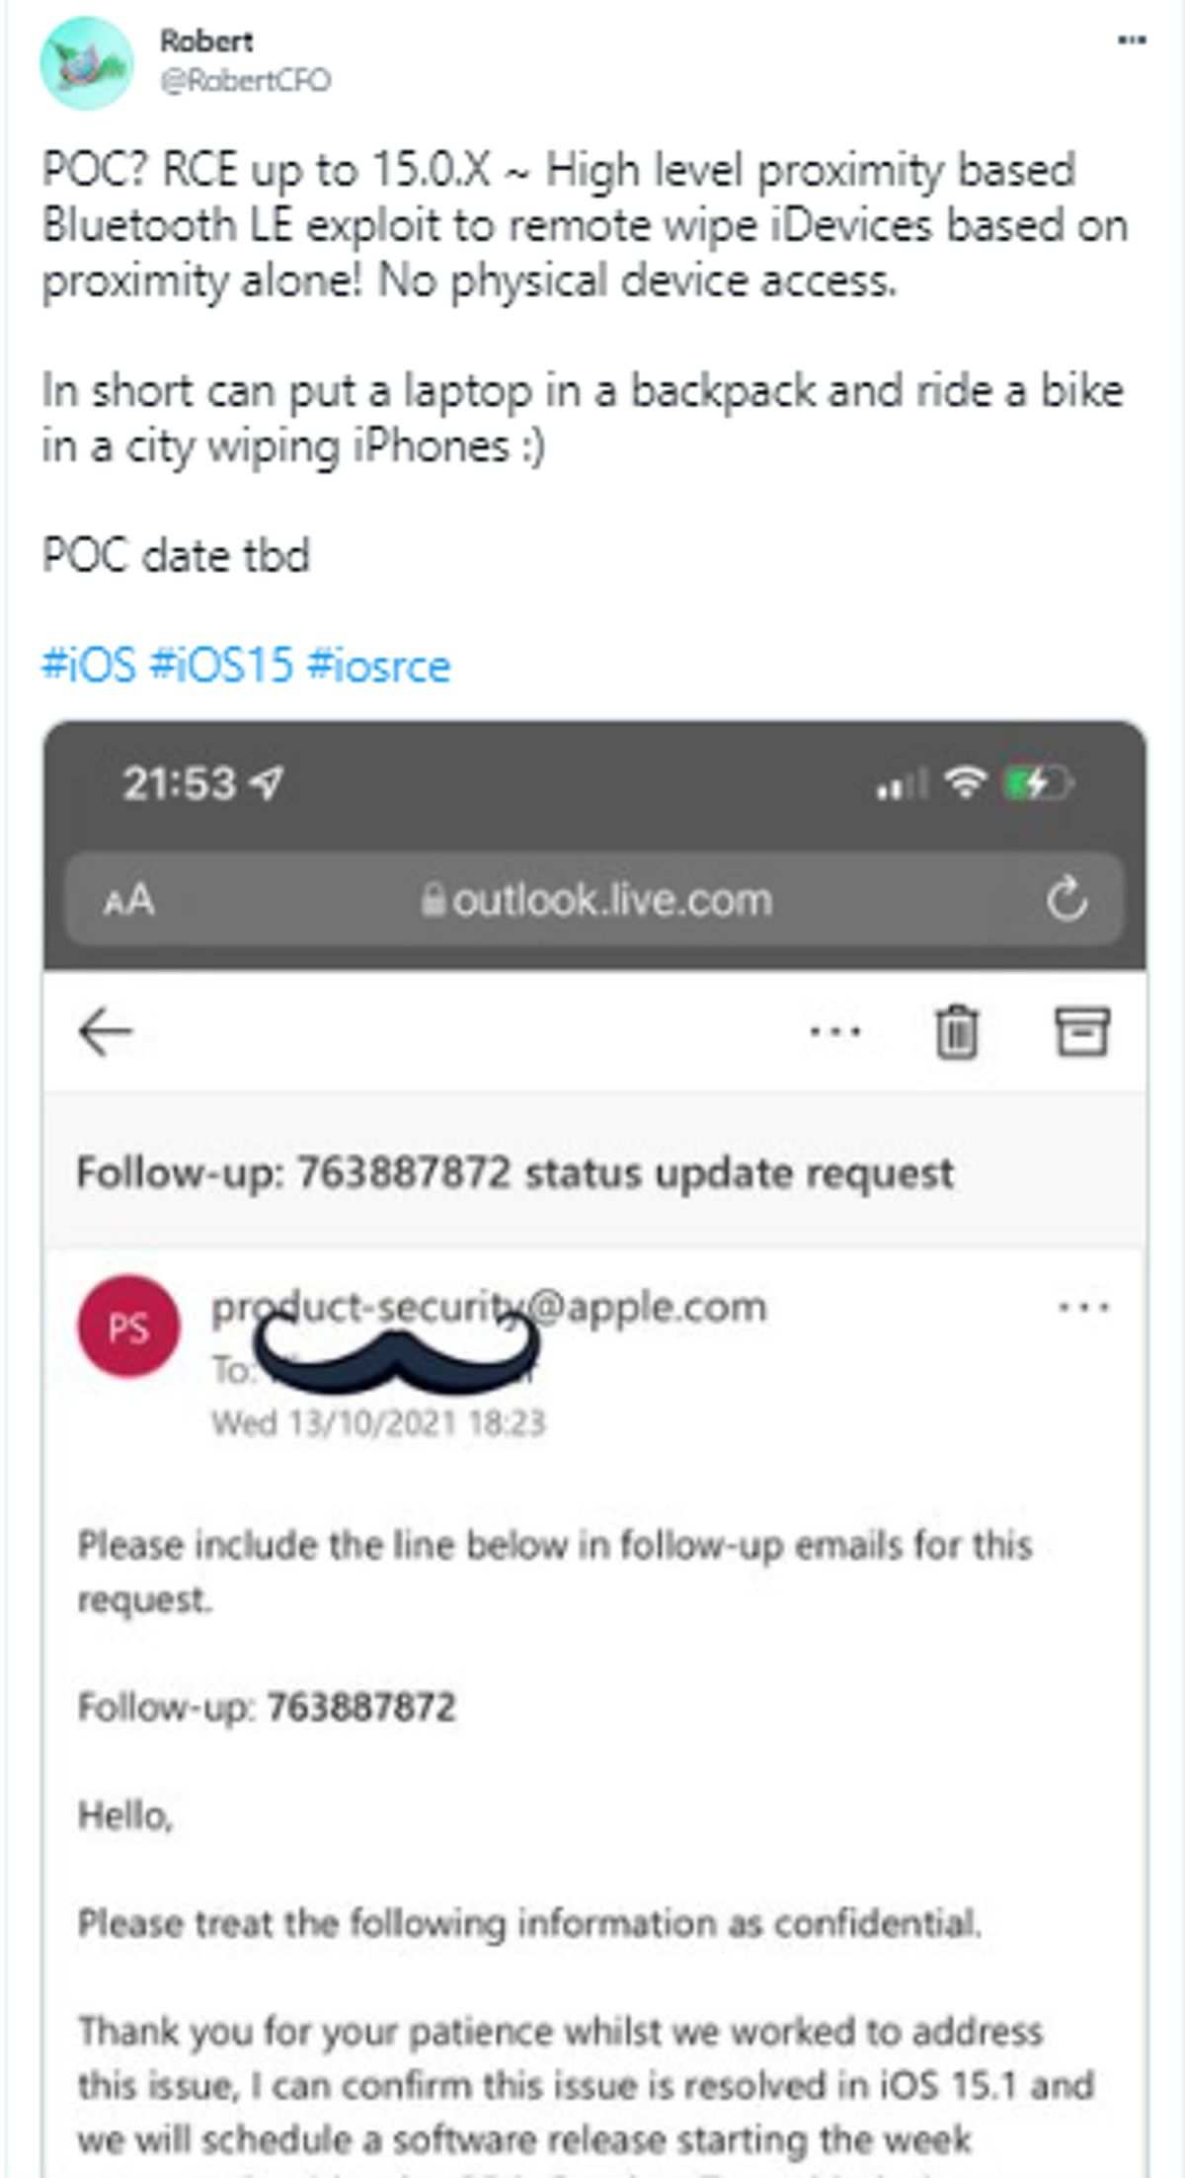This screenshot has width=1185, height=2178.
Task: Click the Robert display name
Action: tap(206, 40)
